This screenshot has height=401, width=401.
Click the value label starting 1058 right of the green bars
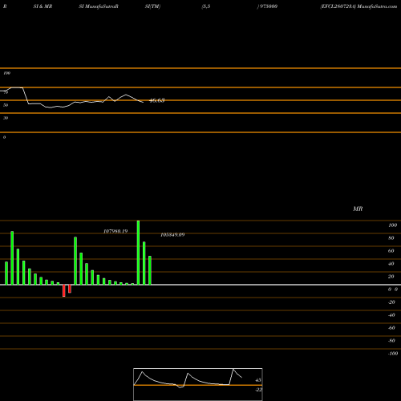tap(172, 235)
